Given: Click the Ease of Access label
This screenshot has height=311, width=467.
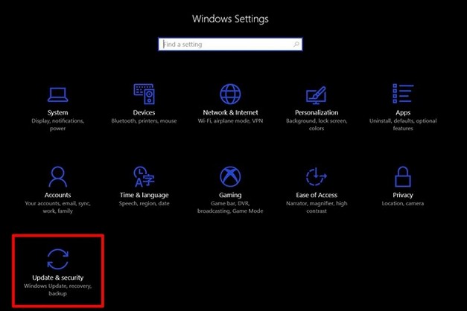Looking at the screenshot, I should pyautogui.click(x=317, y=195).
